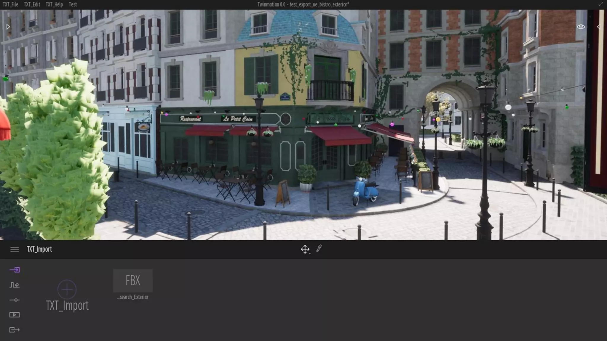Open the hamburger menu beside TXT_Import
The width and height of the screenshot is (607, 341).
pyautogui.click(x=15, y=249)
